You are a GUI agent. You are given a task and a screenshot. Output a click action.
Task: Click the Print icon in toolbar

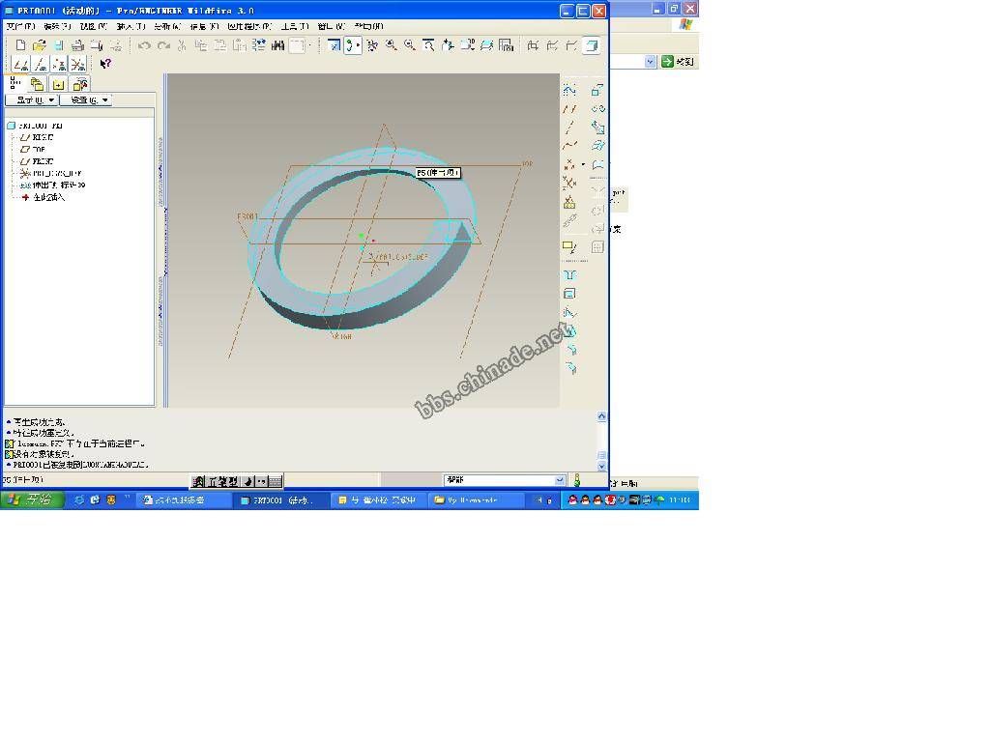pos(77,45)
